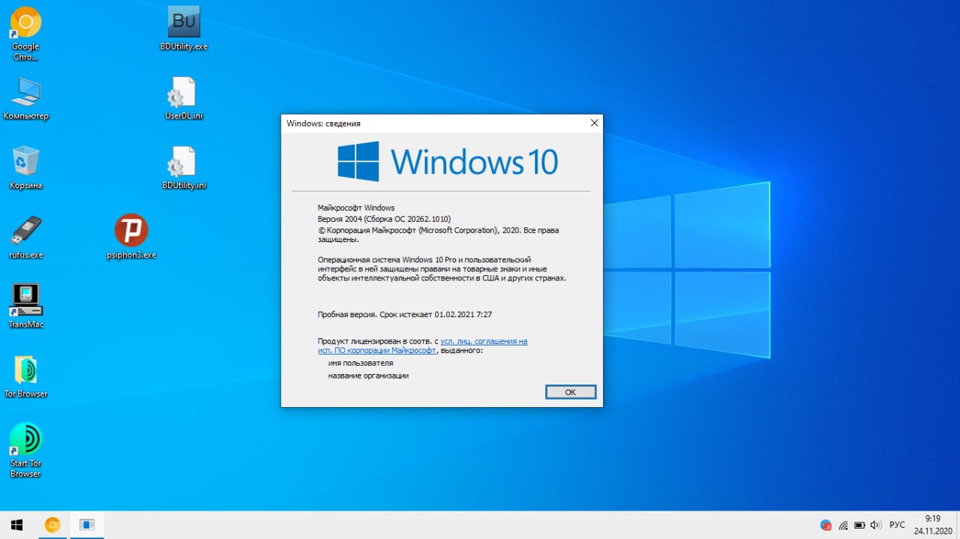Click the Пробная версия expiry text

(x=405, y=315)
